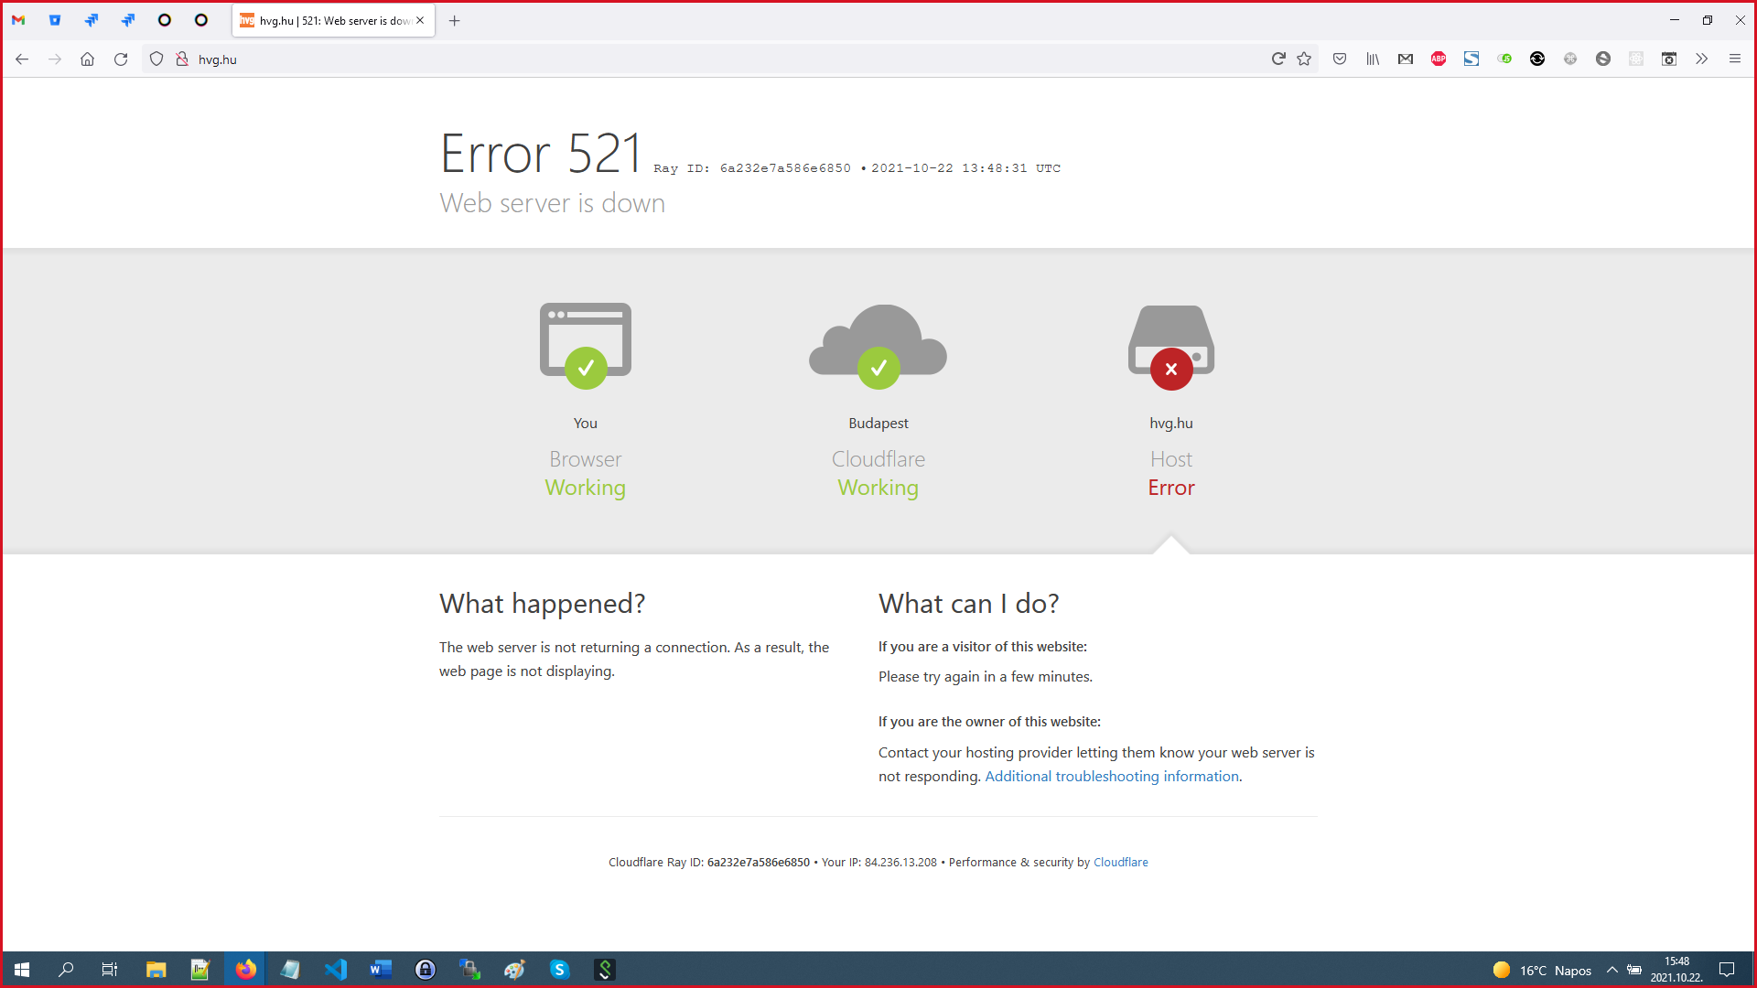Open Windows Start menu
Viewport: 1757px width, 988px height.
(22, 970)
